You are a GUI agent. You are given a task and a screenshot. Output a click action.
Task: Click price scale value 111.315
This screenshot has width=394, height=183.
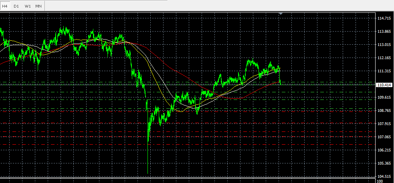[x=384, y=71]
